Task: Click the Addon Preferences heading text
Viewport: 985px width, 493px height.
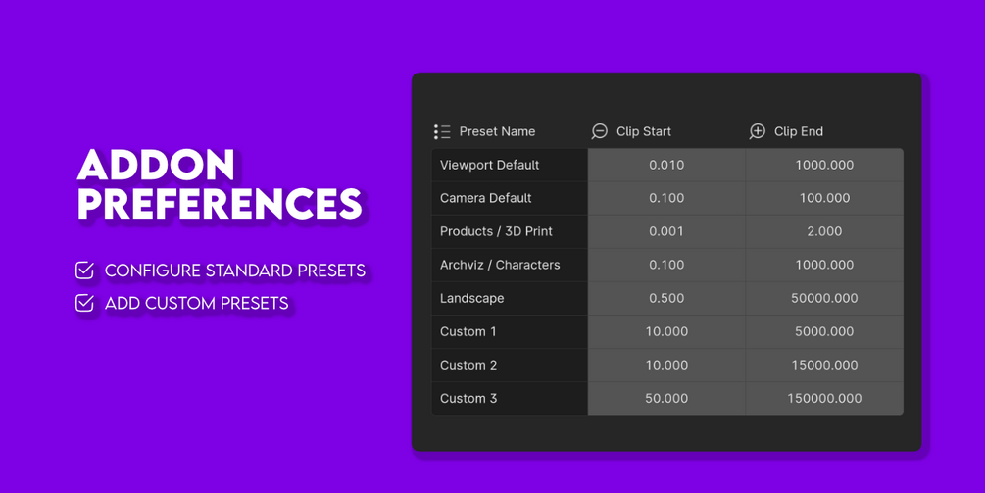Action: click(x=220, y=184)
